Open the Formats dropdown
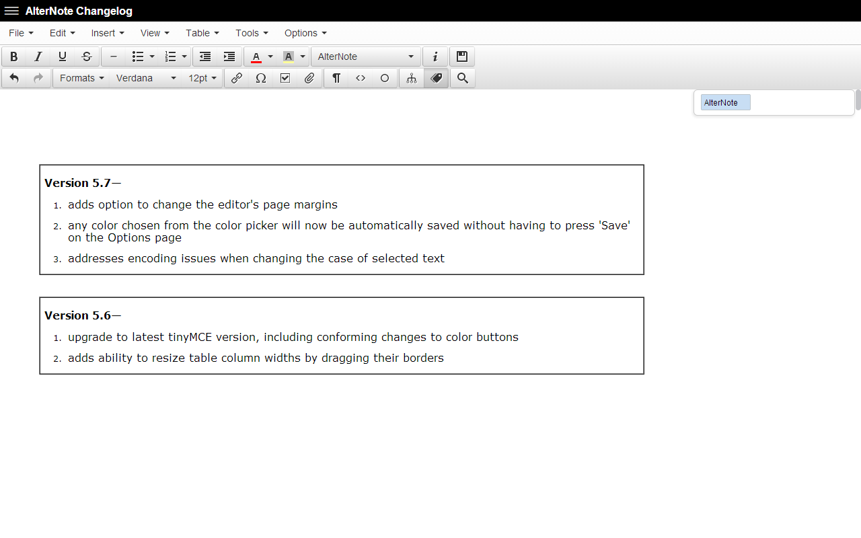861x538 pixels. (x=81, y=78)
